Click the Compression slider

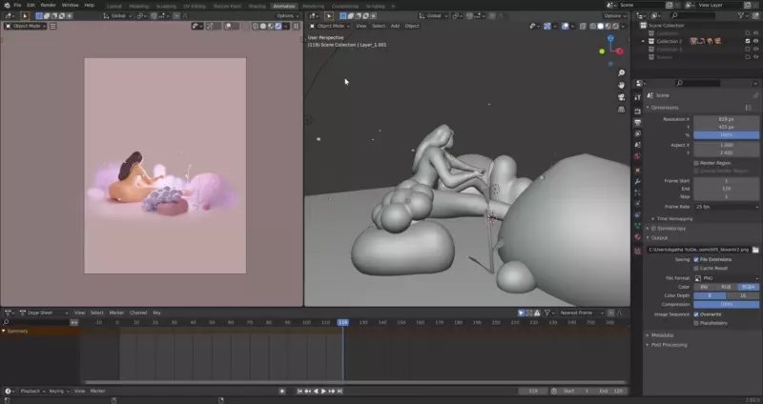[725, 304]
